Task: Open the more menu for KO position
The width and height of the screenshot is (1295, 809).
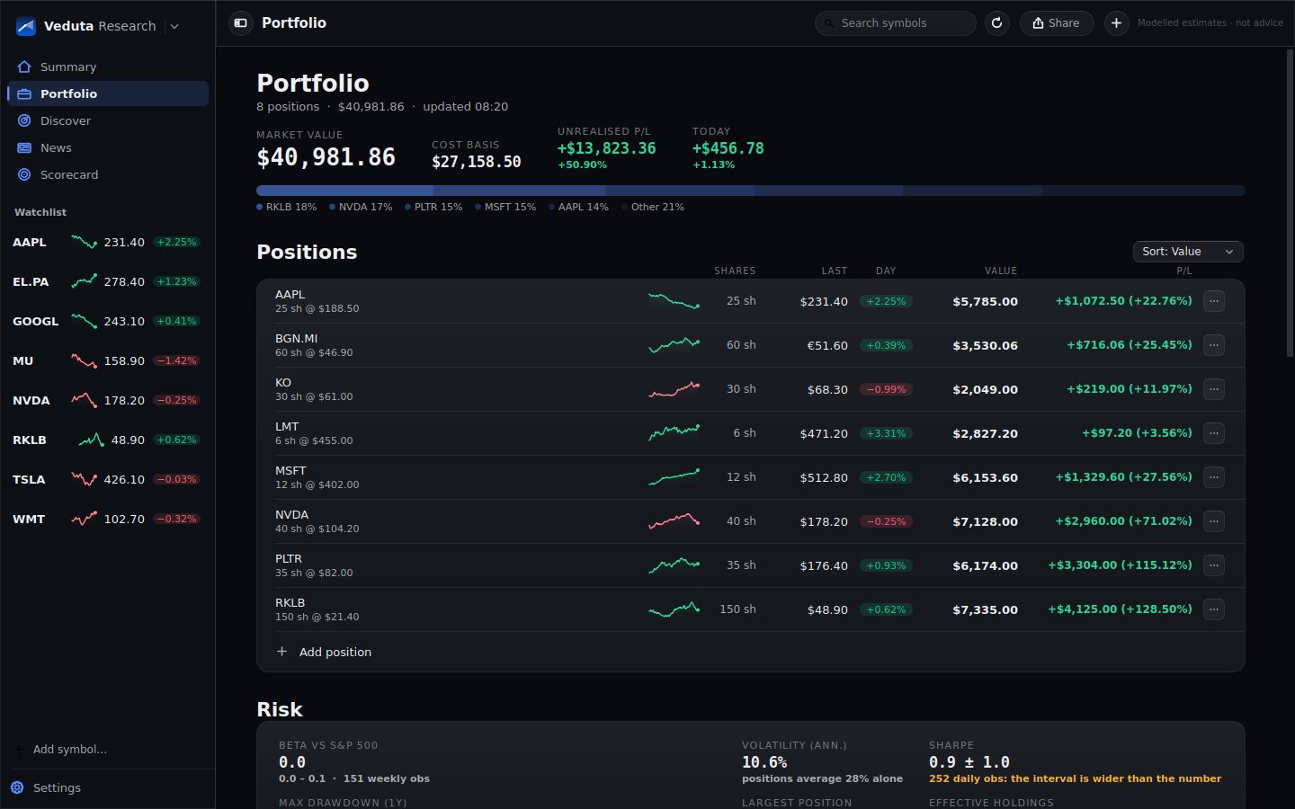Action: [1214, 389]
